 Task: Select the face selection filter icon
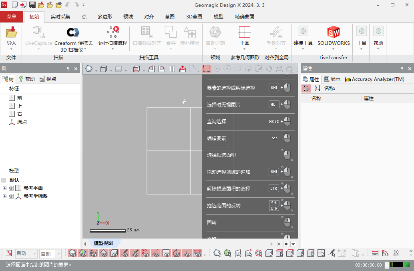(x=279, y=253)
